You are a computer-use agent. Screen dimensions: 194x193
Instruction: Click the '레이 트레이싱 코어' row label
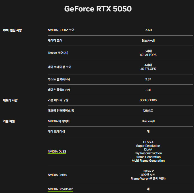click(60, 67)
